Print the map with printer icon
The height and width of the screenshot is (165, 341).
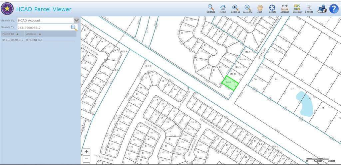(322, 9)
